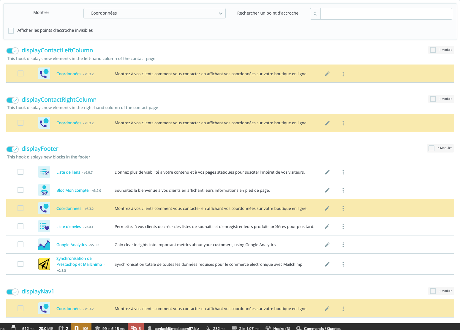The height and width of the screenshot is (330, 460).
Task: Tick the Liste de liens row checkbox
Action: tap(20, 172)
